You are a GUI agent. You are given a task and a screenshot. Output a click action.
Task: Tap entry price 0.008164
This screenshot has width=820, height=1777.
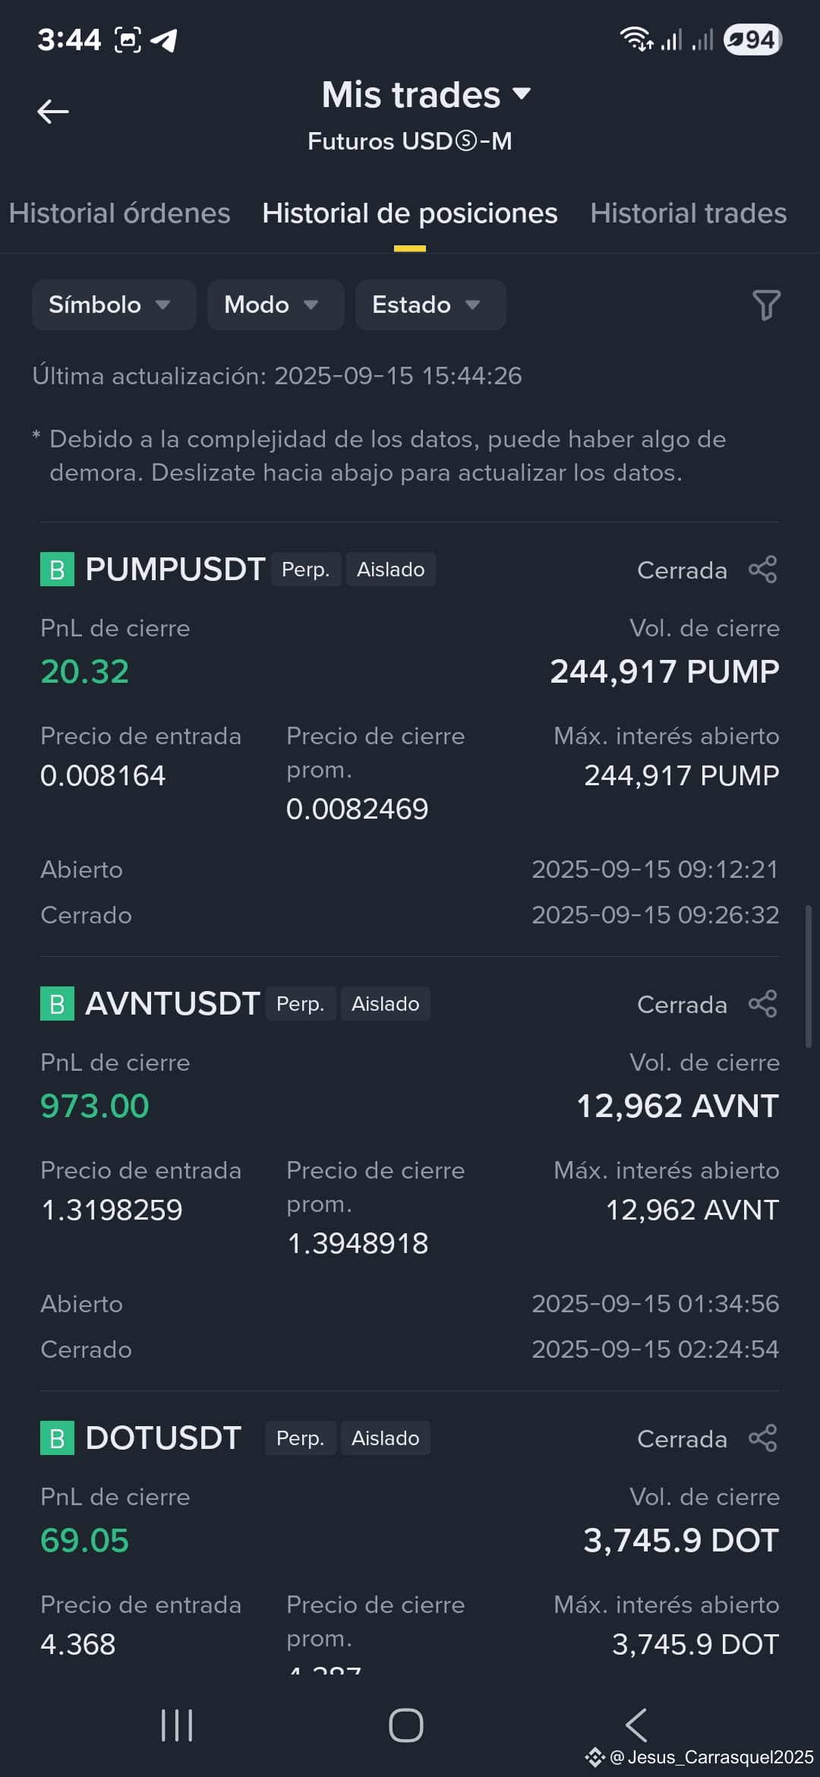pos(103,775)
